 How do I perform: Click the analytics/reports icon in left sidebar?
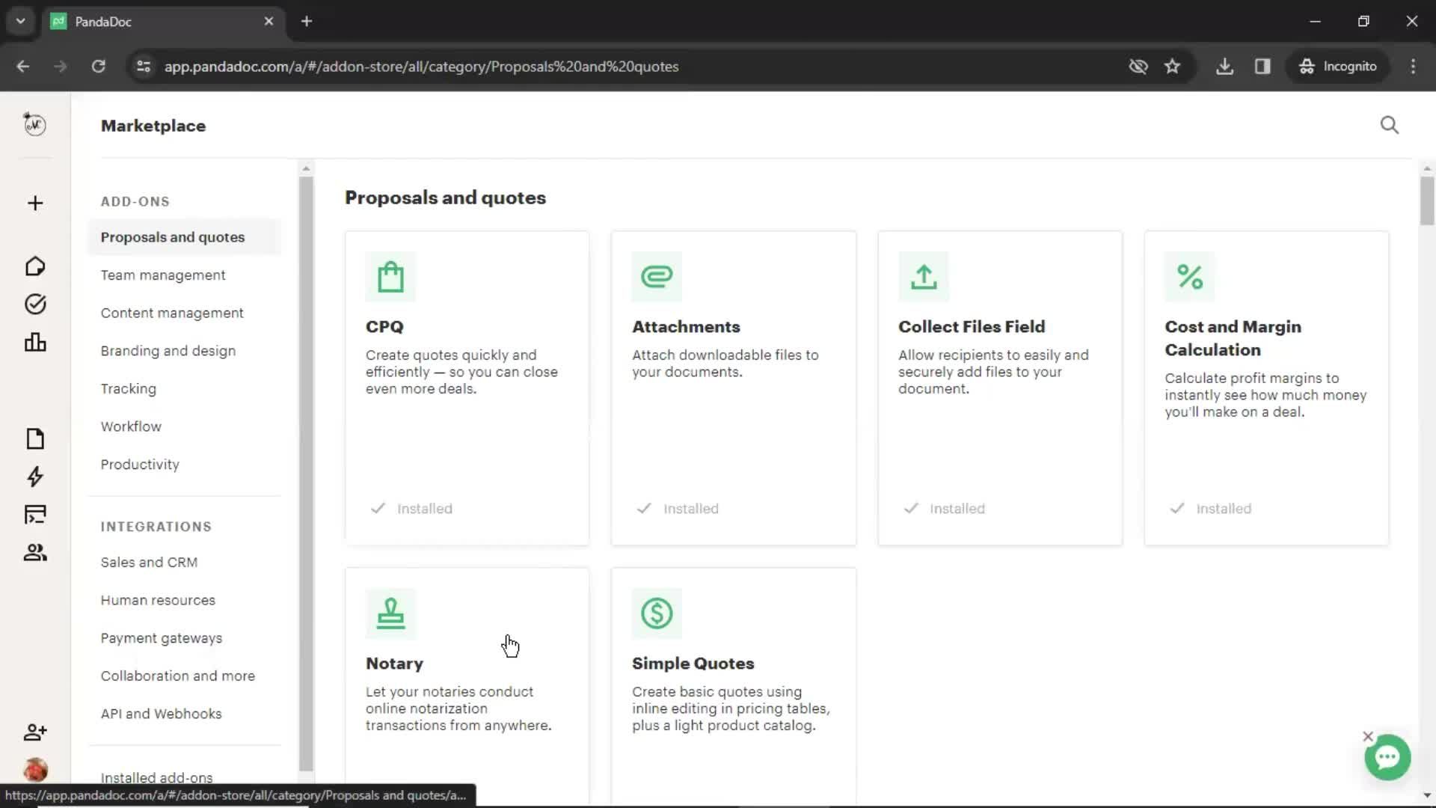pos(34,341)
